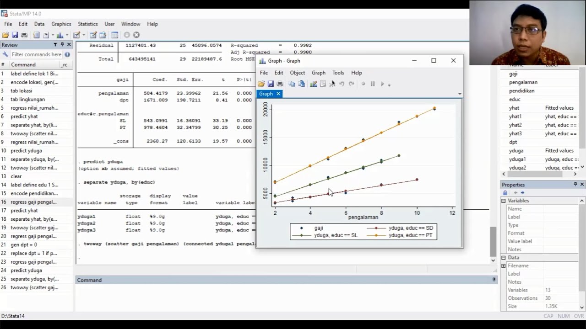Click in the Command input area
586x329 pixels.
[x=286, y=297]
